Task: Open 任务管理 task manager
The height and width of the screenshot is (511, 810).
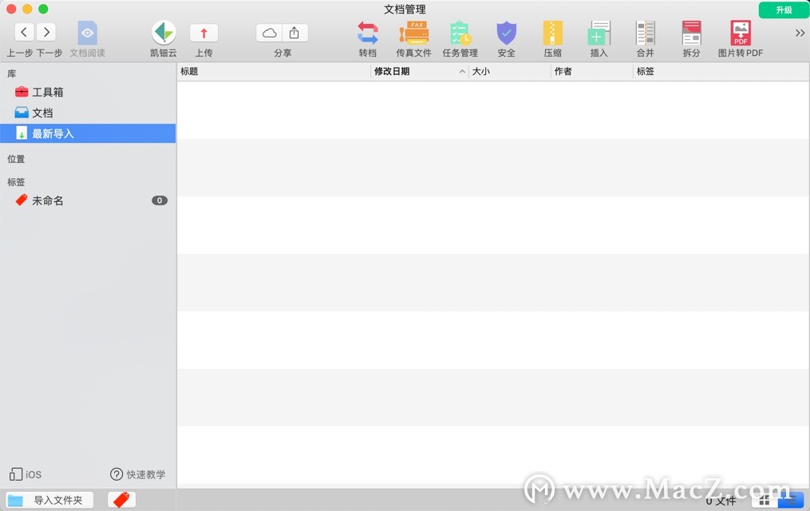Action: 460,36
